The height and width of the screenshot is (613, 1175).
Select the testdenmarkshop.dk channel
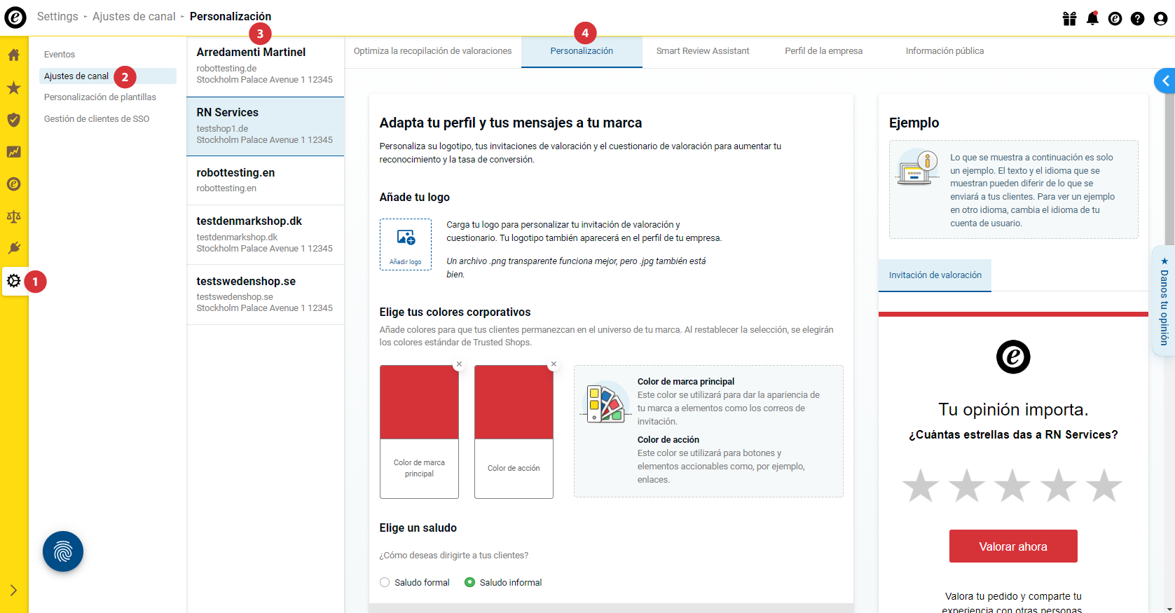click(x=265, y=235)
